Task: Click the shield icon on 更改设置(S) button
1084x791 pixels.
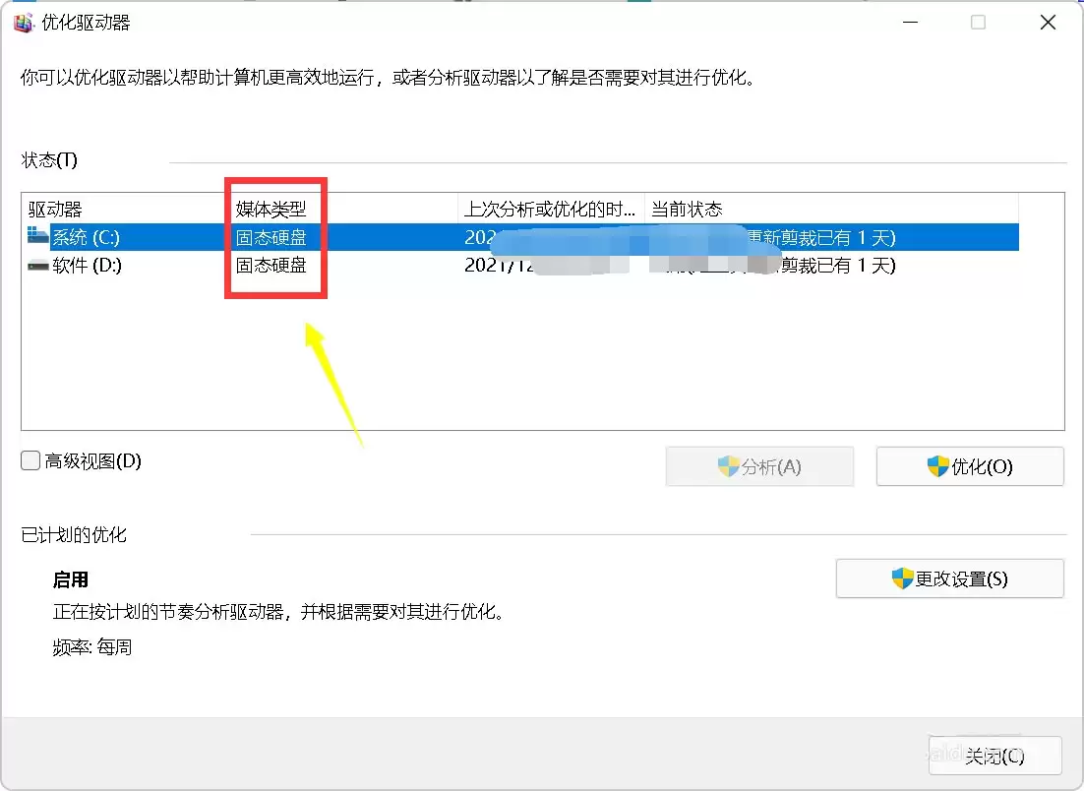Action: [902, 578]
